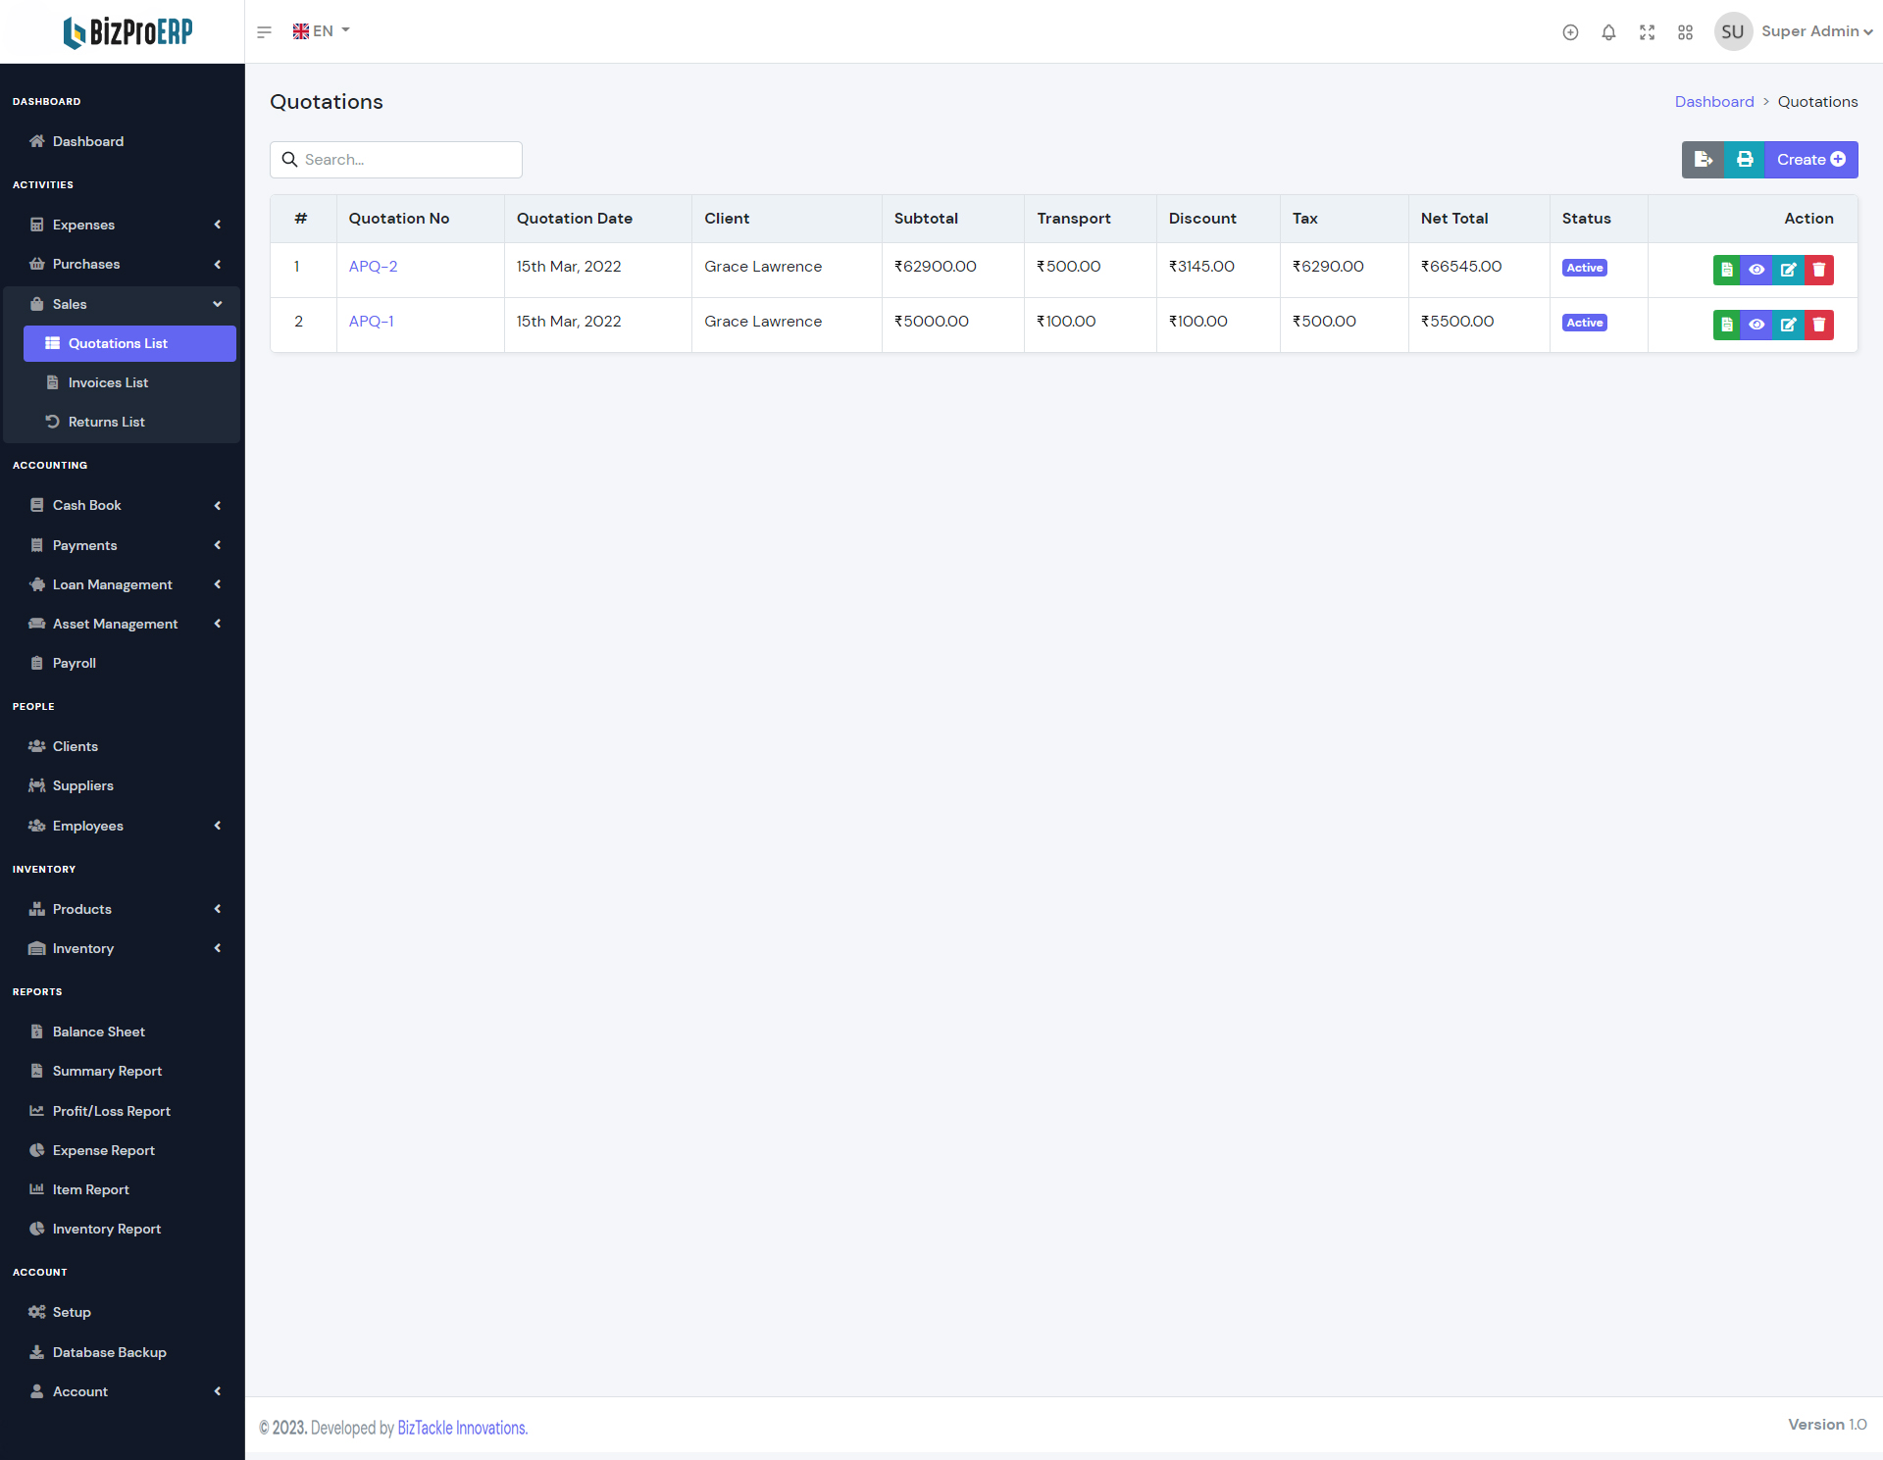Toggle the sidebar hamburger menu
The width and height of the screenshot is (1883, 1460).
click(264, 32)
